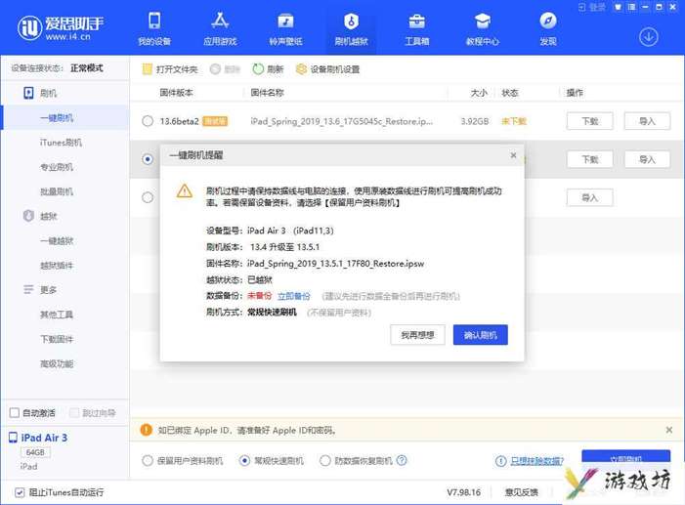Open 我的设备 device tab
The width and height of the screenshot is (685, 505).
tap(154, 29)
